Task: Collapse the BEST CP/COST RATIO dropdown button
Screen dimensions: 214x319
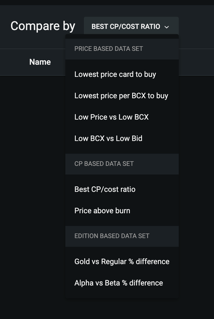Action: click(131, 27)
